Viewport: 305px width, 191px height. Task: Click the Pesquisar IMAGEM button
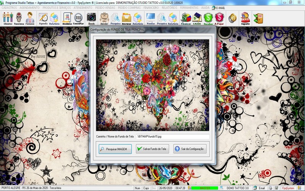115,149
